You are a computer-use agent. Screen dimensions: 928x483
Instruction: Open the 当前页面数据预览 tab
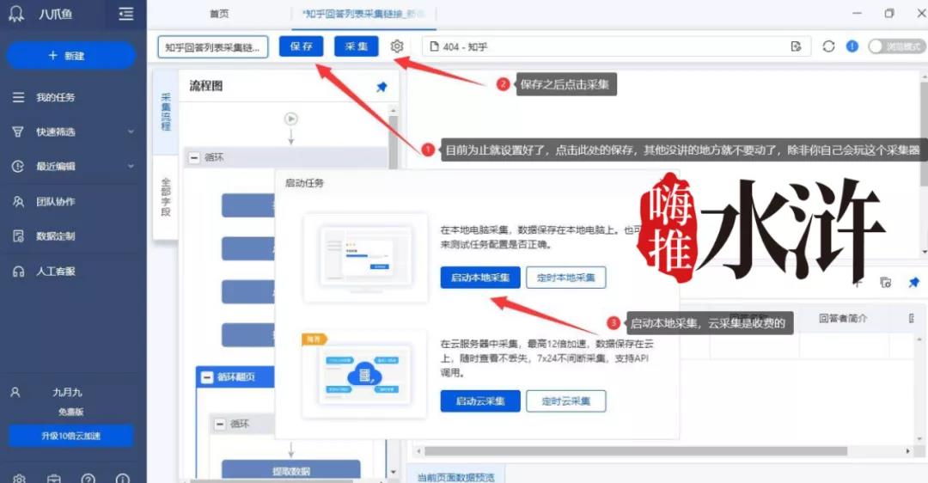pyautogui.click(x=455, y=476)
